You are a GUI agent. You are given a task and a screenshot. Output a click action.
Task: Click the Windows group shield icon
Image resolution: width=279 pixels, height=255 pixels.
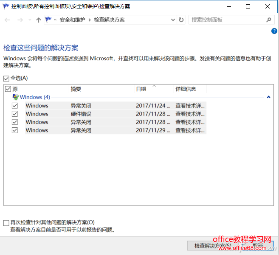coord(16,97)
